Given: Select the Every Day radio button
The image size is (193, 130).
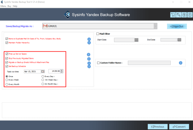Looking at the screenshot, I should tap(43, 76).
